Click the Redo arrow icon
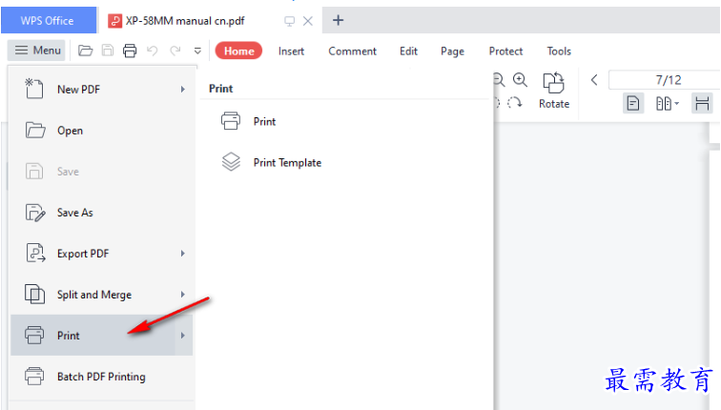This screenshot has height=410, width=721. click(x=175, y=51)
